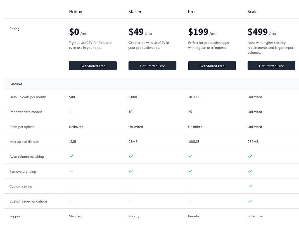Click the $499 price for the Scale plan

[257, 32]
